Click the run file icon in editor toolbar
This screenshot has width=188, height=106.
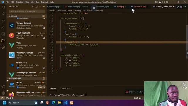[x=177, y=7]
